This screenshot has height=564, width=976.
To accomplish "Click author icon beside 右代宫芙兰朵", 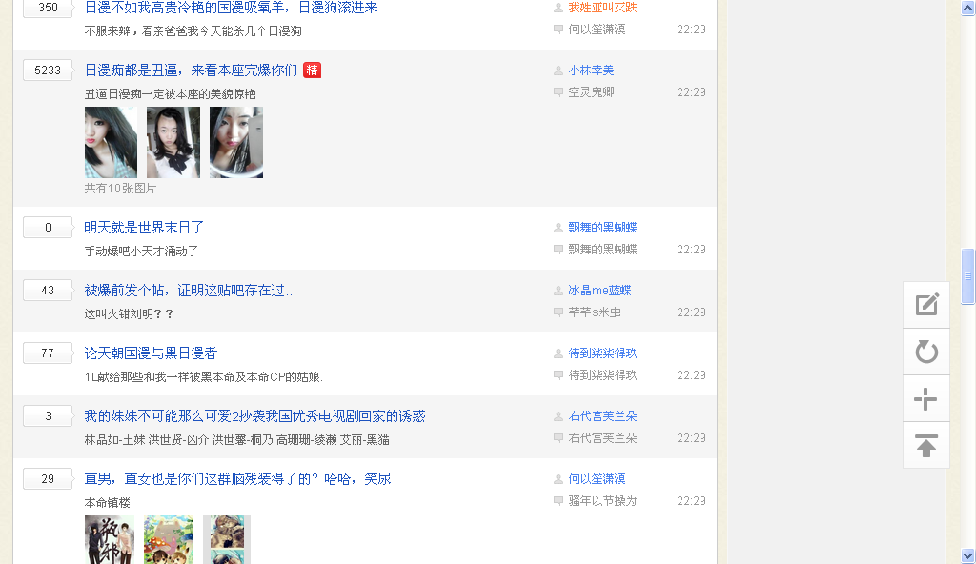I will tap(559, 416).
